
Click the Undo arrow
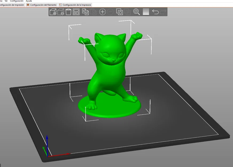coord(156,12)
